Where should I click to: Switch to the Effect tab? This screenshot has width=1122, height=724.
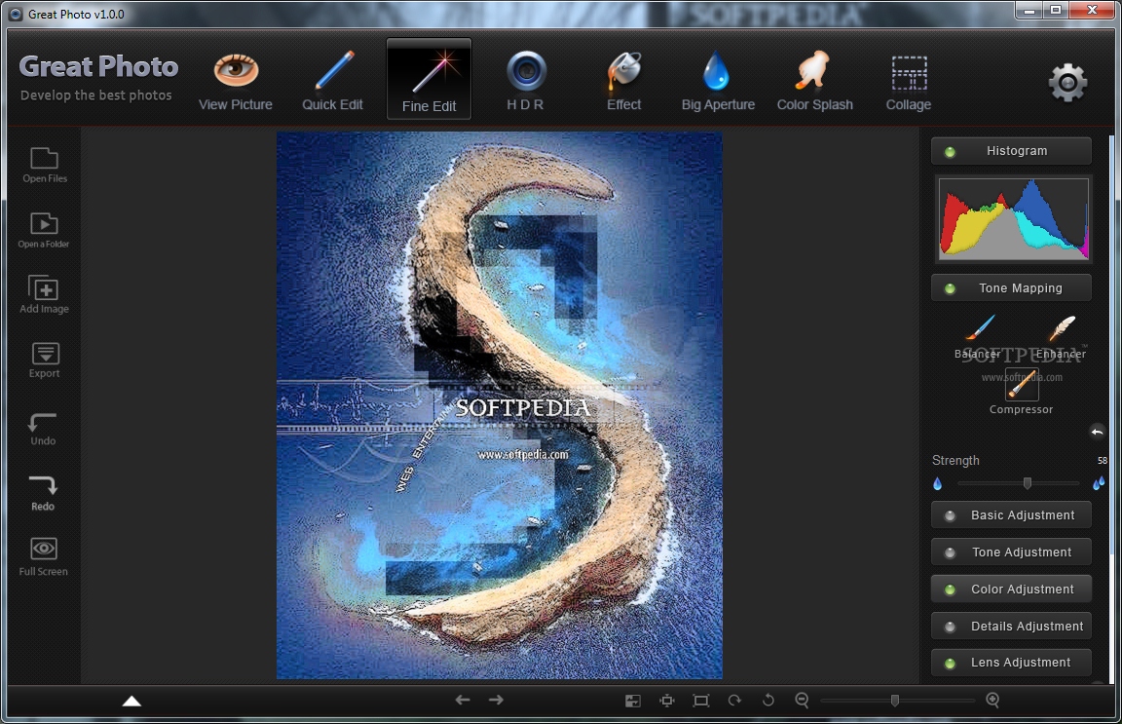[624, 83]
